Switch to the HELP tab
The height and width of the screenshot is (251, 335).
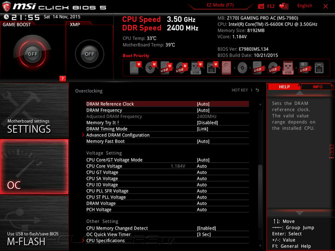[x=284, y=86]
